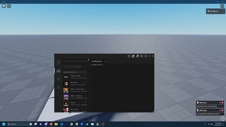The width and height of the screenshot is (226, 127).
Task: Click the Doors thumbnail
Action: 66,104
